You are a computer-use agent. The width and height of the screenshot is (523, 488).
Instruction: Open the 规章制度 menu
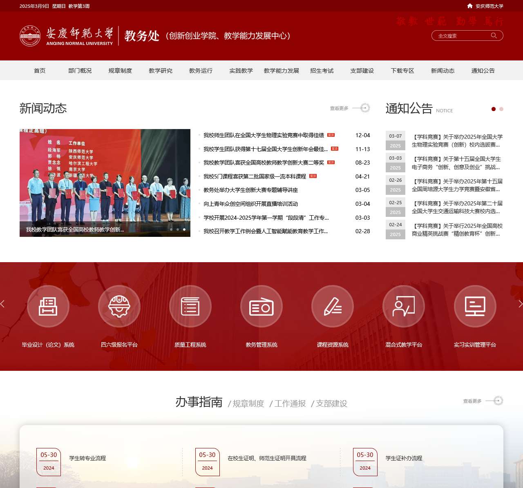click(120, 71)
